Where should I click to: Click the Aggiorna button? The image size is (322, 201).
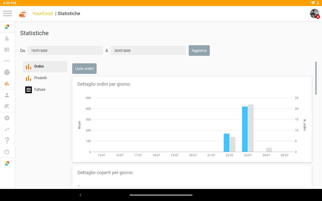[199, 51]
